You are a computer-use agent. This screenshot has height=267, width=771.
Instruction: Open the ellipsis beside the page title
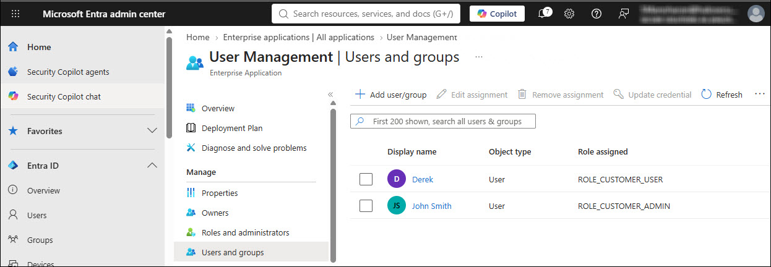478,57
